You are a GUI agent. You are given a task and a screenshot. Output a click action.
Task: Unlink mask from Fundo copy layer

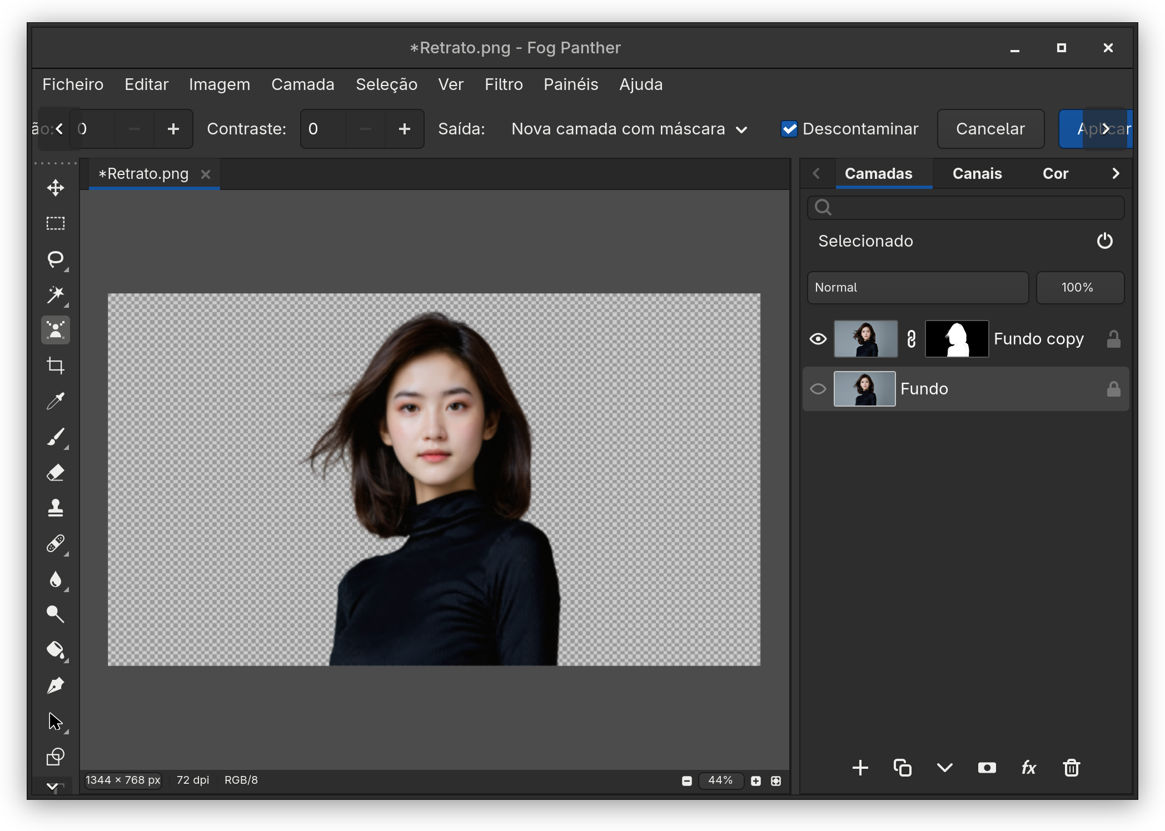pyautogui.click(x=912, y=339)
